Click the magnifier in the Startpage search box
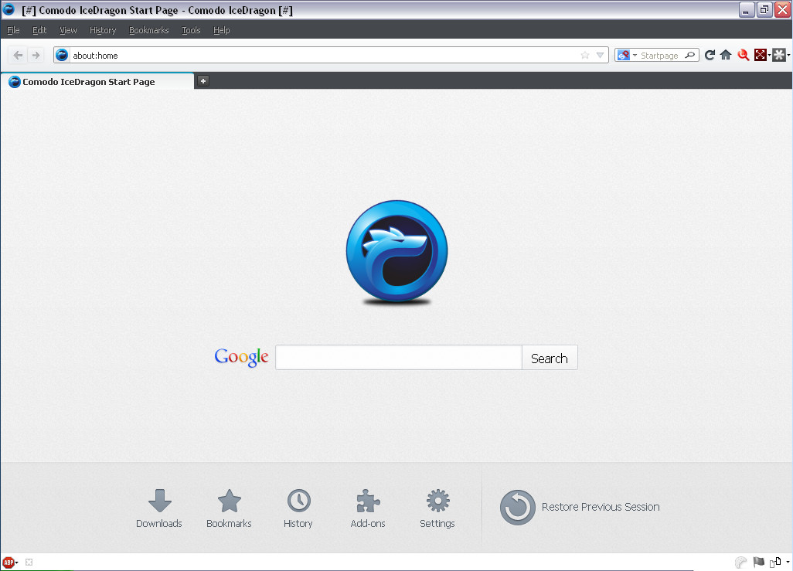This screenshot has height=571, width=793. point(690,55)
